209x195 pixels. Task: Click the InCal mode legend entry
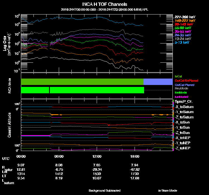(x=178, y=76)
